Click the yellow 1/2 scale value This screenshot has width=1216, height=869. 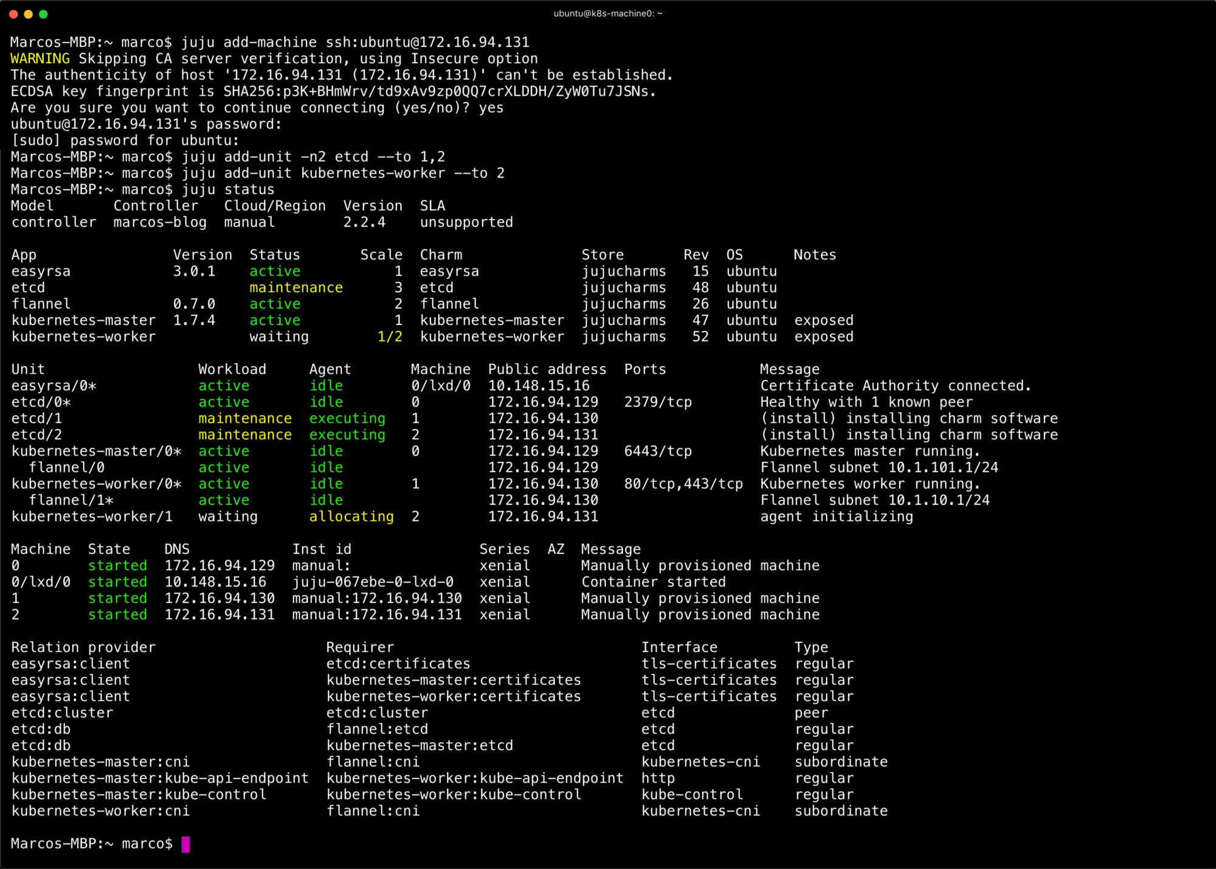click(x=390, y=337)
